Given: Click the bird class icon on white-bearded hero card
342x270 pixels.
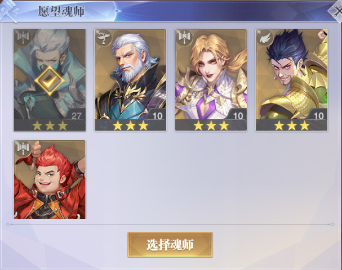Looking at the screenshot, I should tap(103, 38).
